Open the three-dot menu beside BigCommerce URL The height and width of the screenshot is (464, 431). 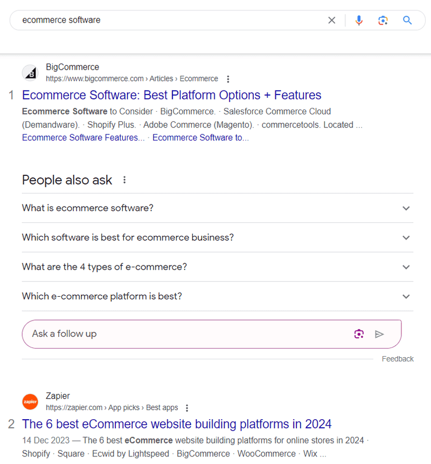tap(228, 79)
